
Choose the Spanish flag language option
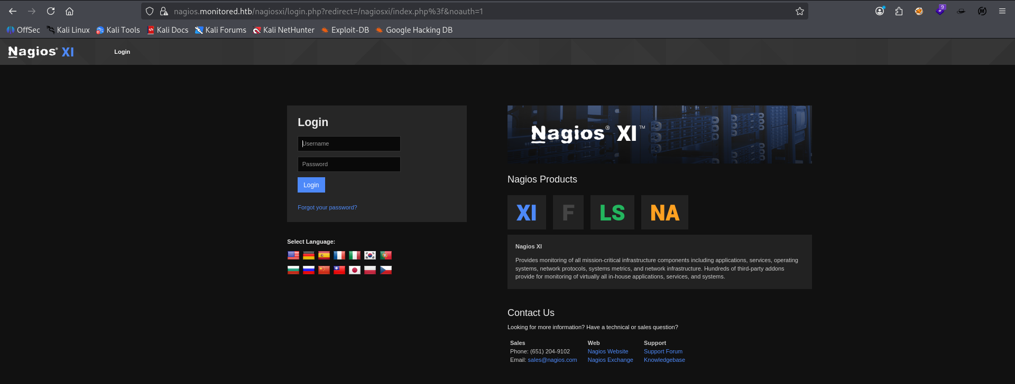coord(324,255)
